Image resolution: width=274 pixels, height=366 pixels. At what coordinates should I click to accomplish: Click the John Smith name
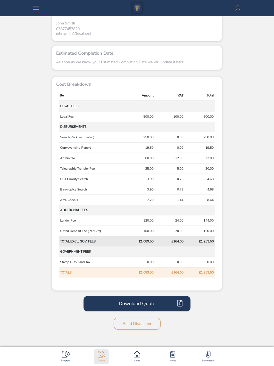pyautogui.click(x=65, y=23)
